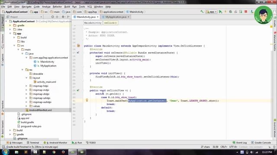Run the app with green play button
The width and height of the screenshot is (277, 155).
[x=220, y=12]
